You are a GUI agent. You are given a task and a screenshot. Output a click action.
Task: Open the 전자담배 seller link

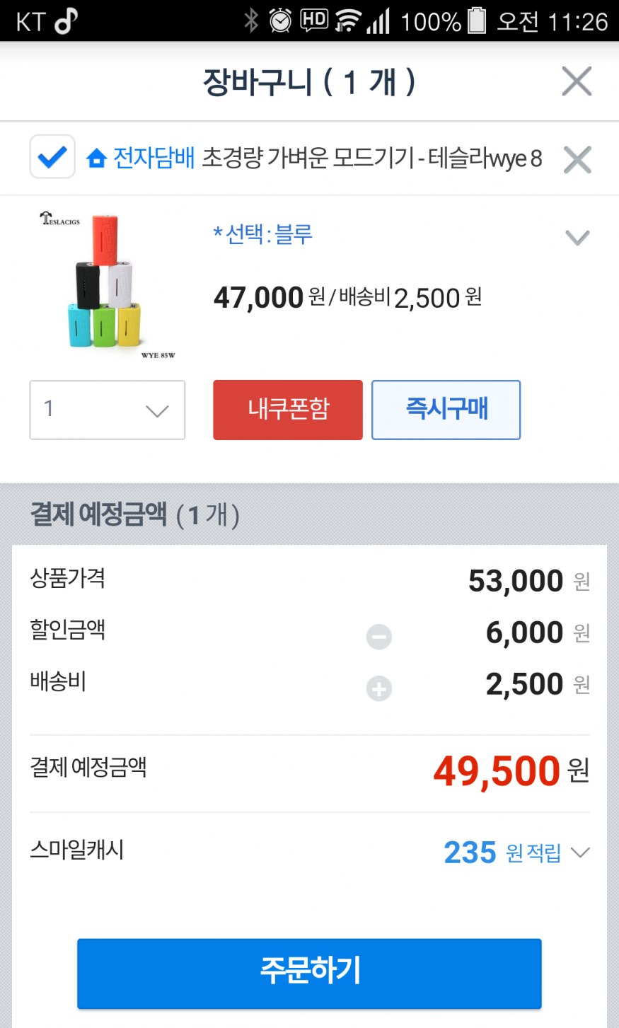[x=154, y=158]
